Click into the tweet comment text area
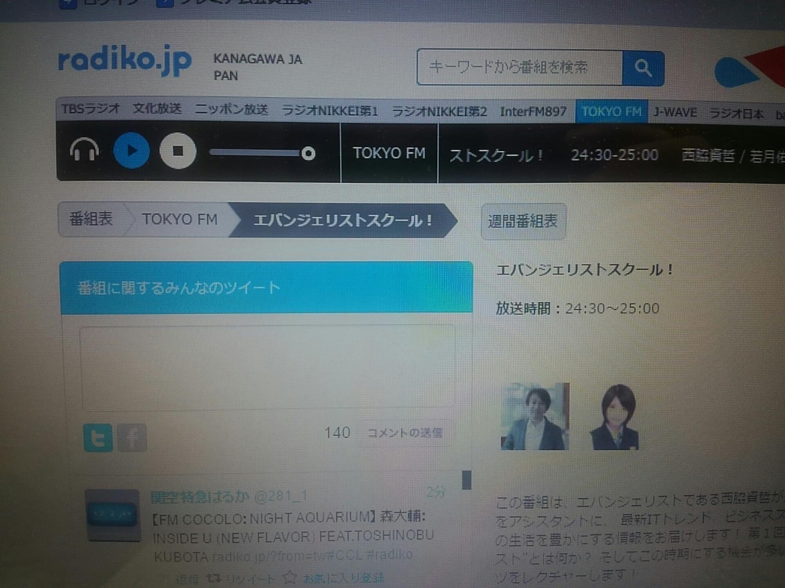Image resolution: width=785 pixels, height=588 pixels. 268,367
